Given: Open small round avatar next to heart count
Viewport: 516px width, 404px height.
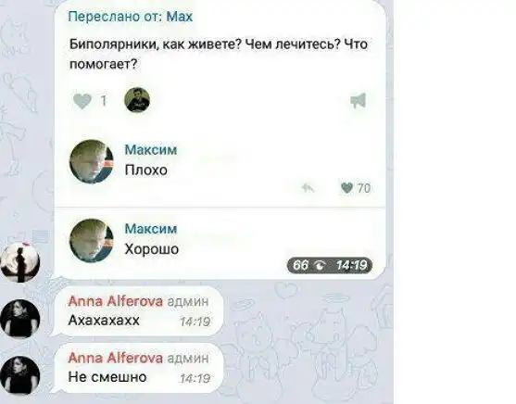Looking at the screenshot, I should (x=137, y=100).
